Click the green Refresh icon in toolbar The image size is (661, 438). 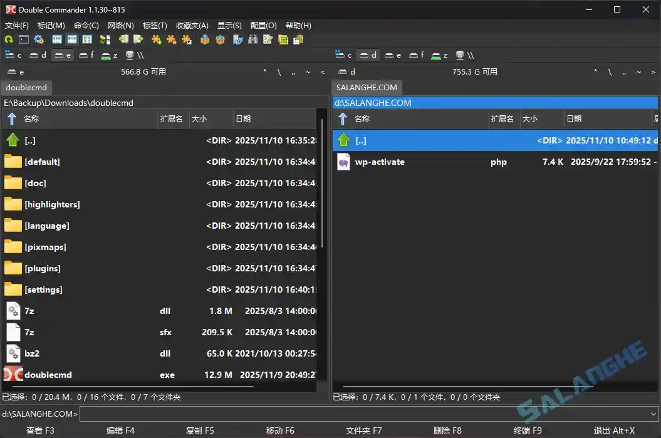9,39
